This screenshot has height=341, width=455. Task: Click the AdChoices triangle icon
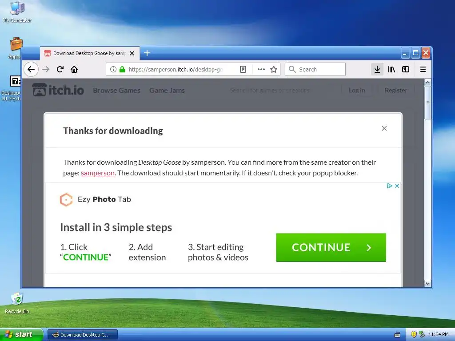click(390, 186)
